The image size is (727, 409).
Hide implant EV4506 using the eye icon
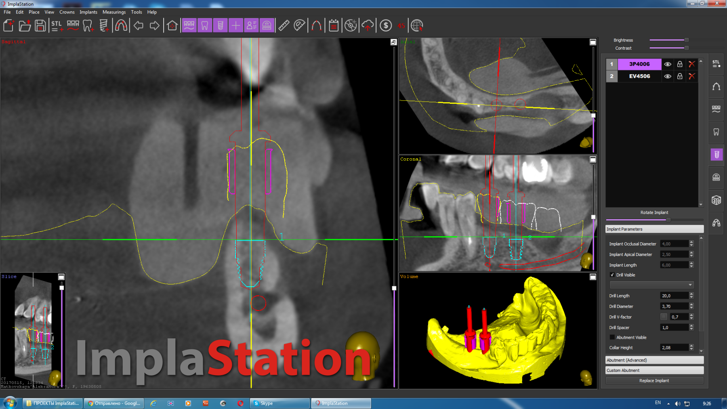pos(668,76)
